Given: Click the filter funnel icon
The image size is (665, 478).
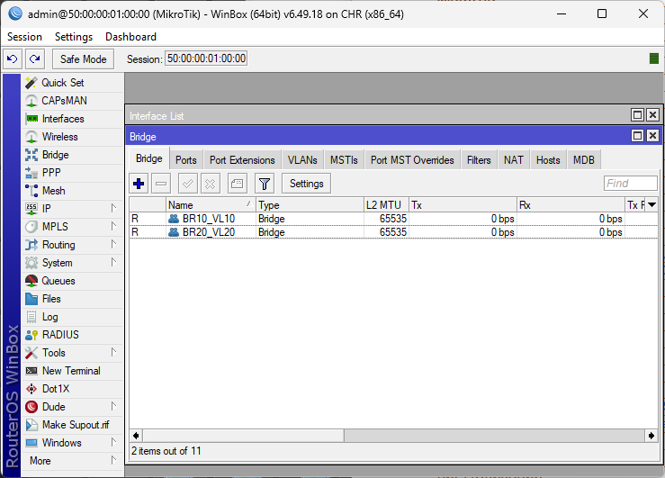Looking at the screenshot, I should point(264,184).
